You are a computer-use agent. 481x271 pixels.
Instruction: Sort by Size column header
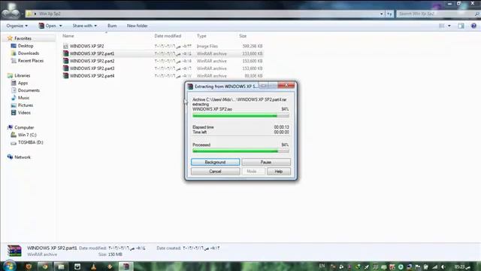(x=243, y=36)
